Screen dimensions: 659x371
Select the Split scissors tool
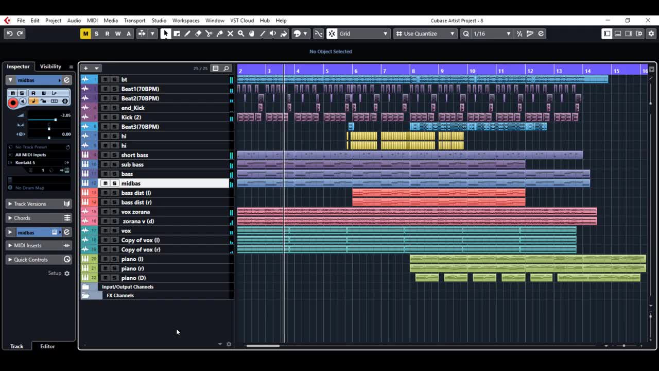pyautogui.click(x=209, y=33)
